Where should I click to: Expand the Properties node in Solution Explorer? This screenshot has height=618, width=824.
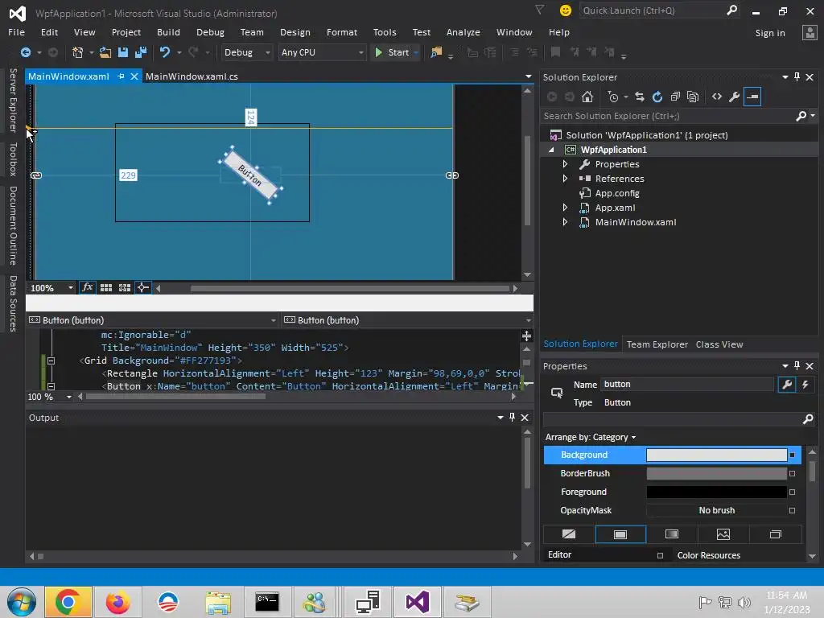[x=566, y=164]
